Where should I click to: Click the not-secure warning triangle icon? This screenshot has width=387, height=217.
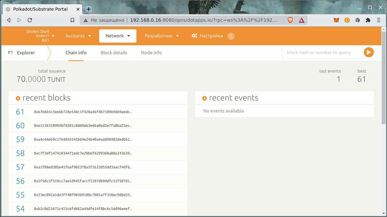85,20
